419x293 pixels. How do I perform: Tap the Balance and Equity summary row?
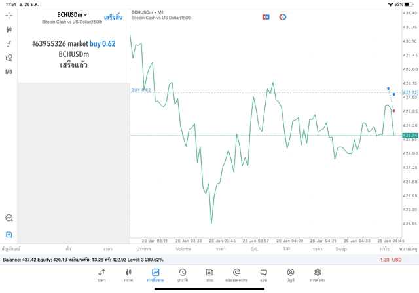pyautogui.click(x=209, y=260)
